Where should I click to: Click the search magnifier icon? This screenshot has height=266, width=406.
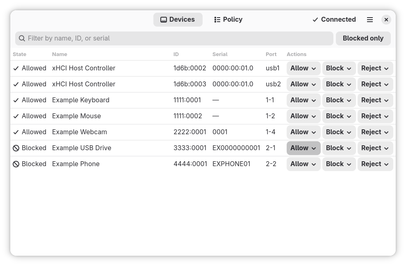pos(22,38)
